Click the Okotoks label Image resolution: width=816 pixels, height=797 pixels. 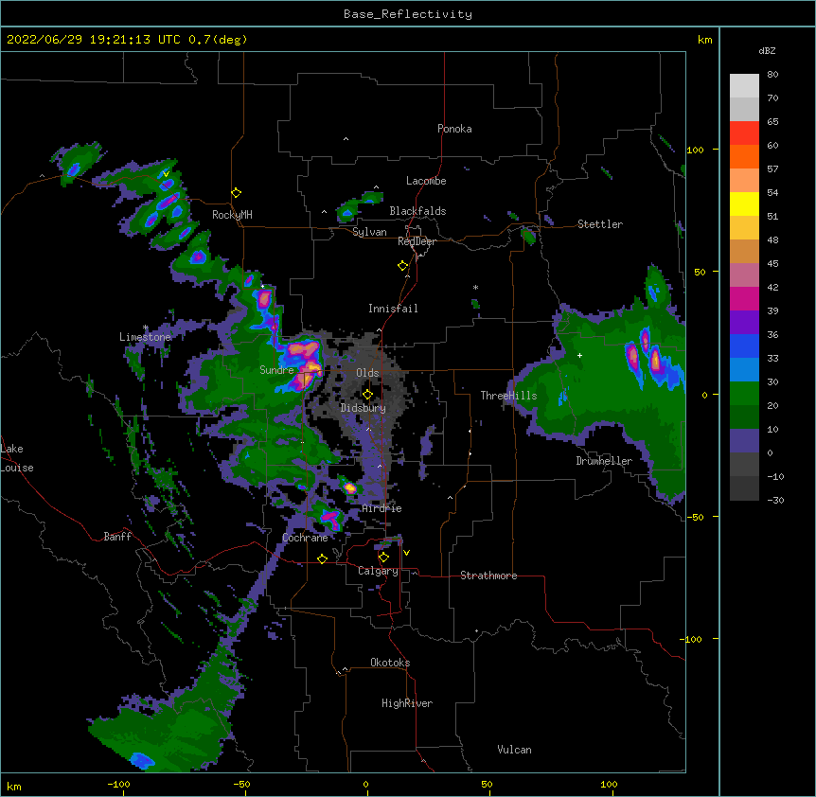(390, 663)
